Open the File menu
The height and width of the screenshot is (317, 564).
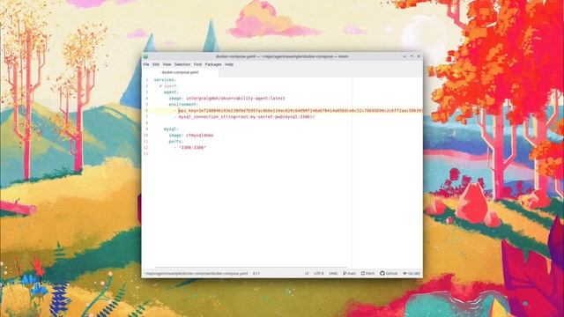click(146, 64)
